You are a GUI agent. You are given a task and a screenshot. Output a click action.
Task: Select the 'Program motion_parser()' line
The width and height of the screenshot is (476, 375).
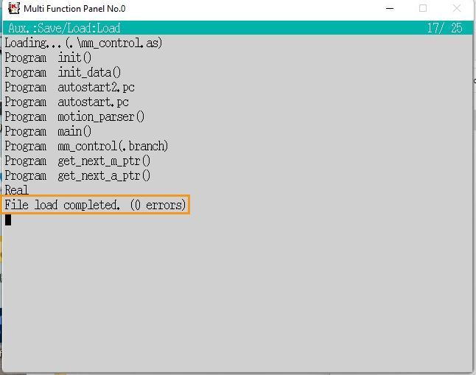(74, 117)
